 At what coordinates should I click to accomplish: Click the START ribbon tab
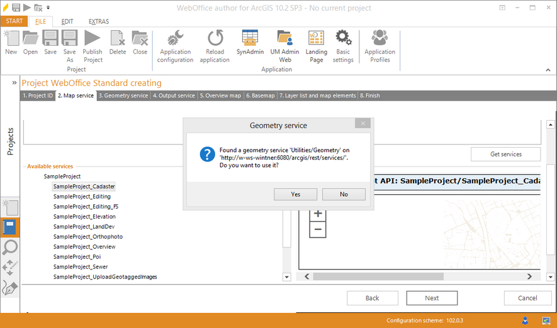click(x=14, y=21)
